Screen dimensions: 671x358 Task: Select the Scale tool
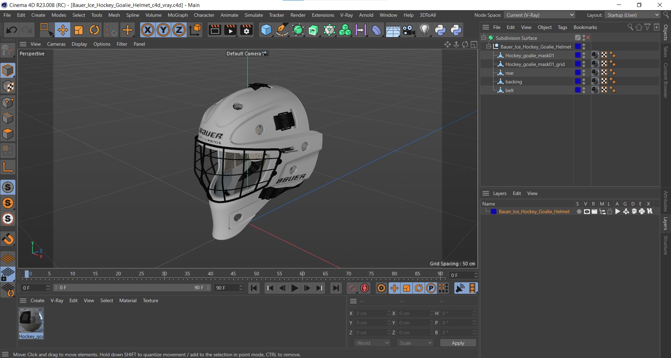point(79,30)
